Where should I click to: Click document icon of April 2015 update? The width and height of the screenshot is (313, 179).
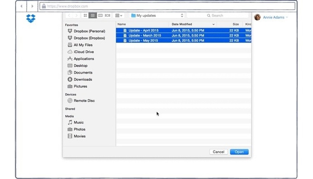pos(125,30)
